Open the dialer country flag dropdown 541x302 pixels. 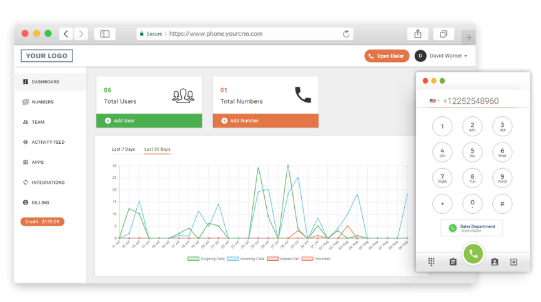tap(434, 101)
